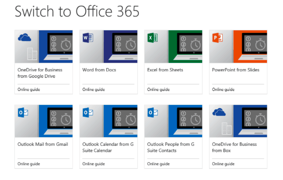Click the Outlook icon on Outlook Calendar card
The image size is (283, 180).
pyautogui.click(x=88, y=112)
